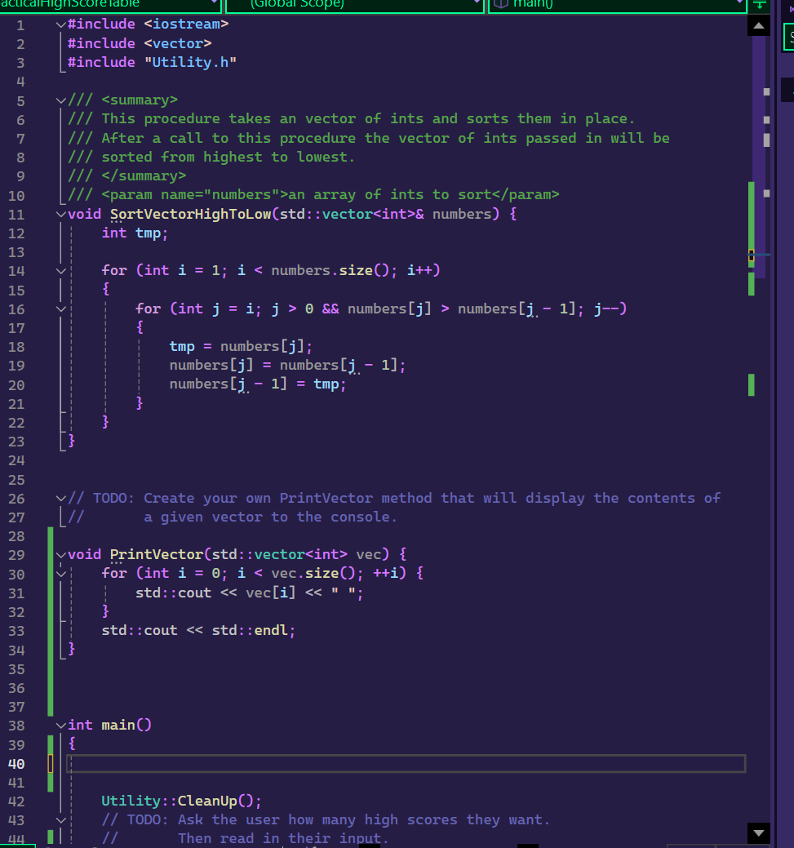The width and height of the screenshot is (794, 848).
Task: Collapse the summary XML documentation block
Action: click(x=60, y=99)
